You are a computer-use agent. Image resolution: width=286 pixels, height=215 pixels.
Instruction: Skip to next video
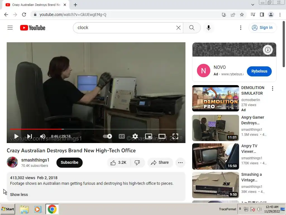(x=30, y=136)
